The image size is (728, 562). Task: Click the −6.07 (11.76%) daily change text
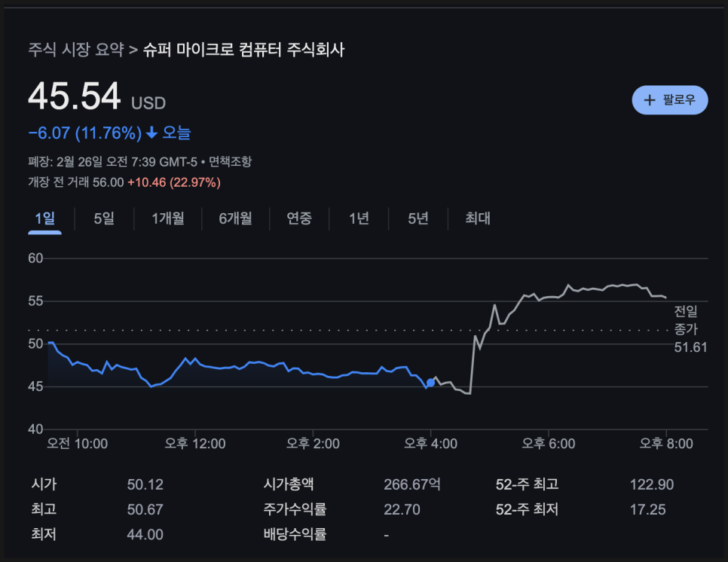pyautogui.click(x=85, y=133)
